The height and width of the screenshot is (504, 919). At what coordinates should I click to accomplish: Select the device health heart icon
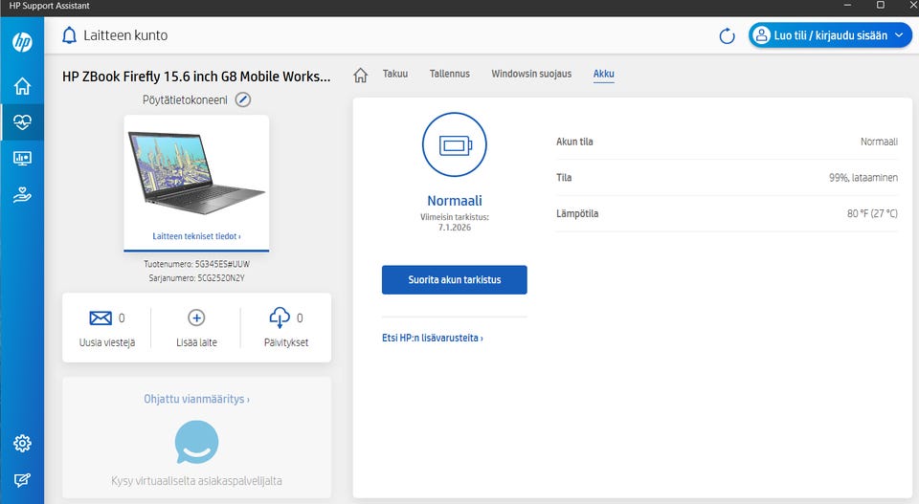(x=22, y=121)
